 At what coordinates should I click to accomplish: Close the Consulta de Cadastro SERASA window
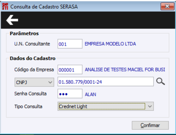click(x=167, y=6)
